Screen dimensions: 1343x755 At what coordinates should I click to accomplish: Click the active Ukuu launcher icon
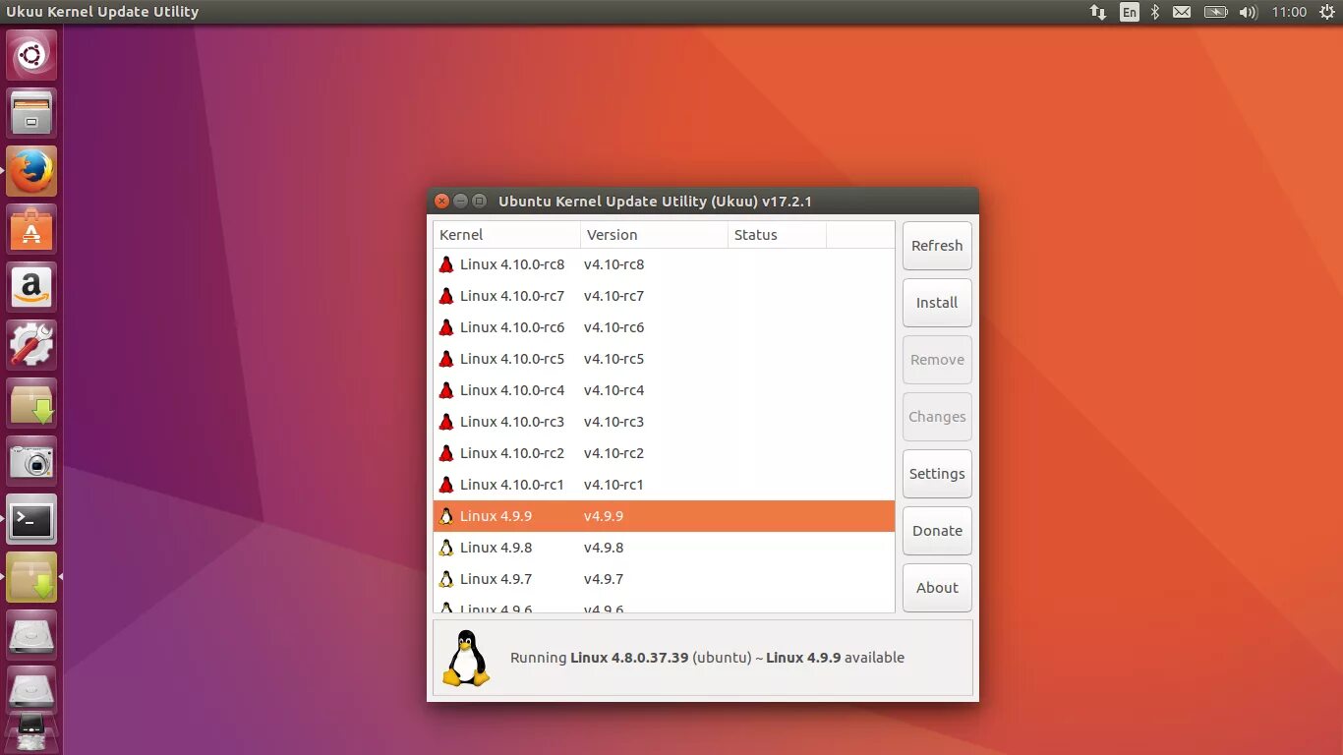coord(31,577)
